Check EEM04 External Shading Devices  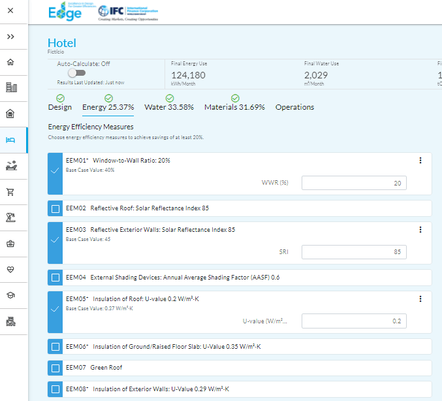coord(55,278)
